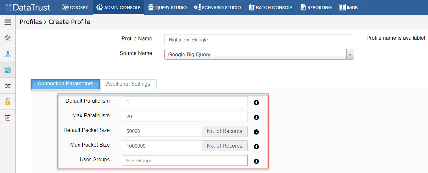The image size is (428, 173).
Task: Select the Connection Parameters tab
Action: tap(65, 84)
